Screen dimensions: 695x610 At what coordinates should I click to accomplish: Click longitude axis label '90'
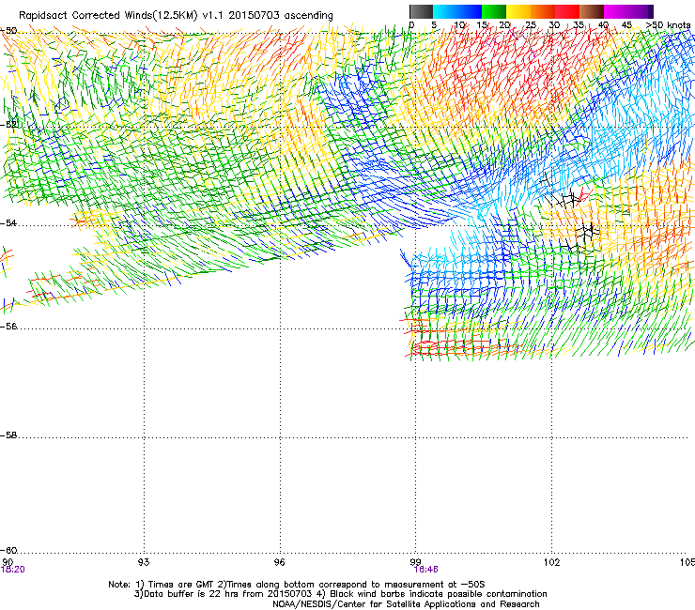8,562
